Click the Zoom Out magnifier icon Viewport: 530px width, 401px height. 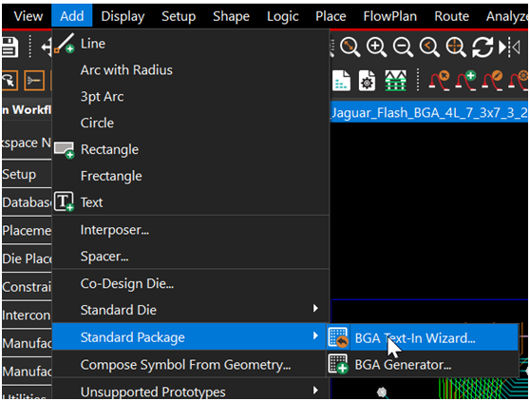click(x=403, y=47)
